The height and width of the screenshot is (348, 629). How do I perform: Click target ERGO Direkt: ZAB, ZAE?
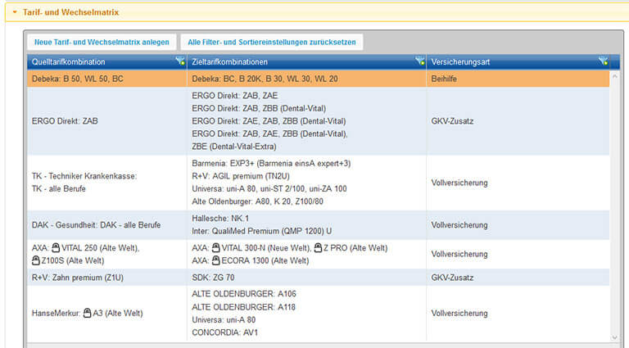[x=235, y=96]
